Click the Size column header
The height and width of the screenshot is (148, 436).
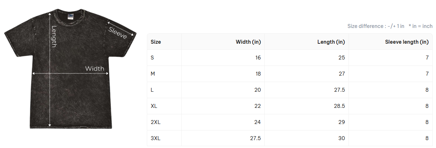click(156, 42)
